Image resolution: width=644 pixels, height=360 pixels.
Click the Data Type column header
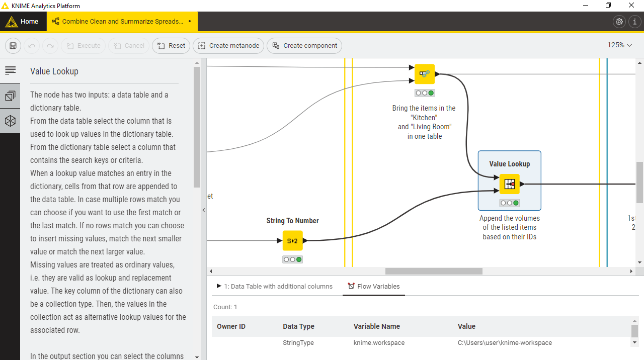[x=298, y=326]
